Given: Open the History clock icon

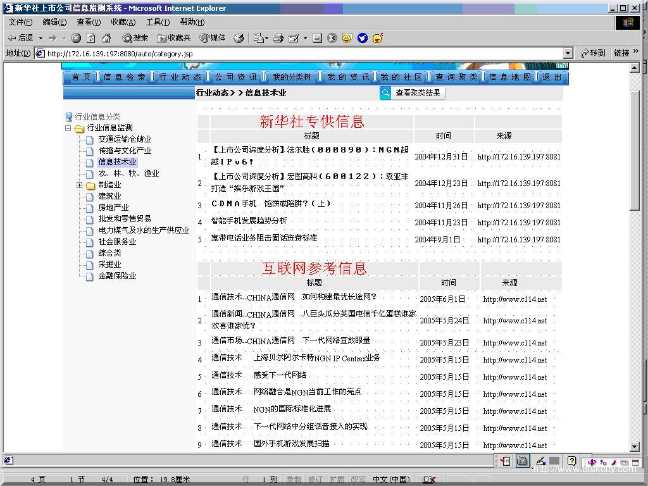Looking at the screenshot, I should [239, 38].
